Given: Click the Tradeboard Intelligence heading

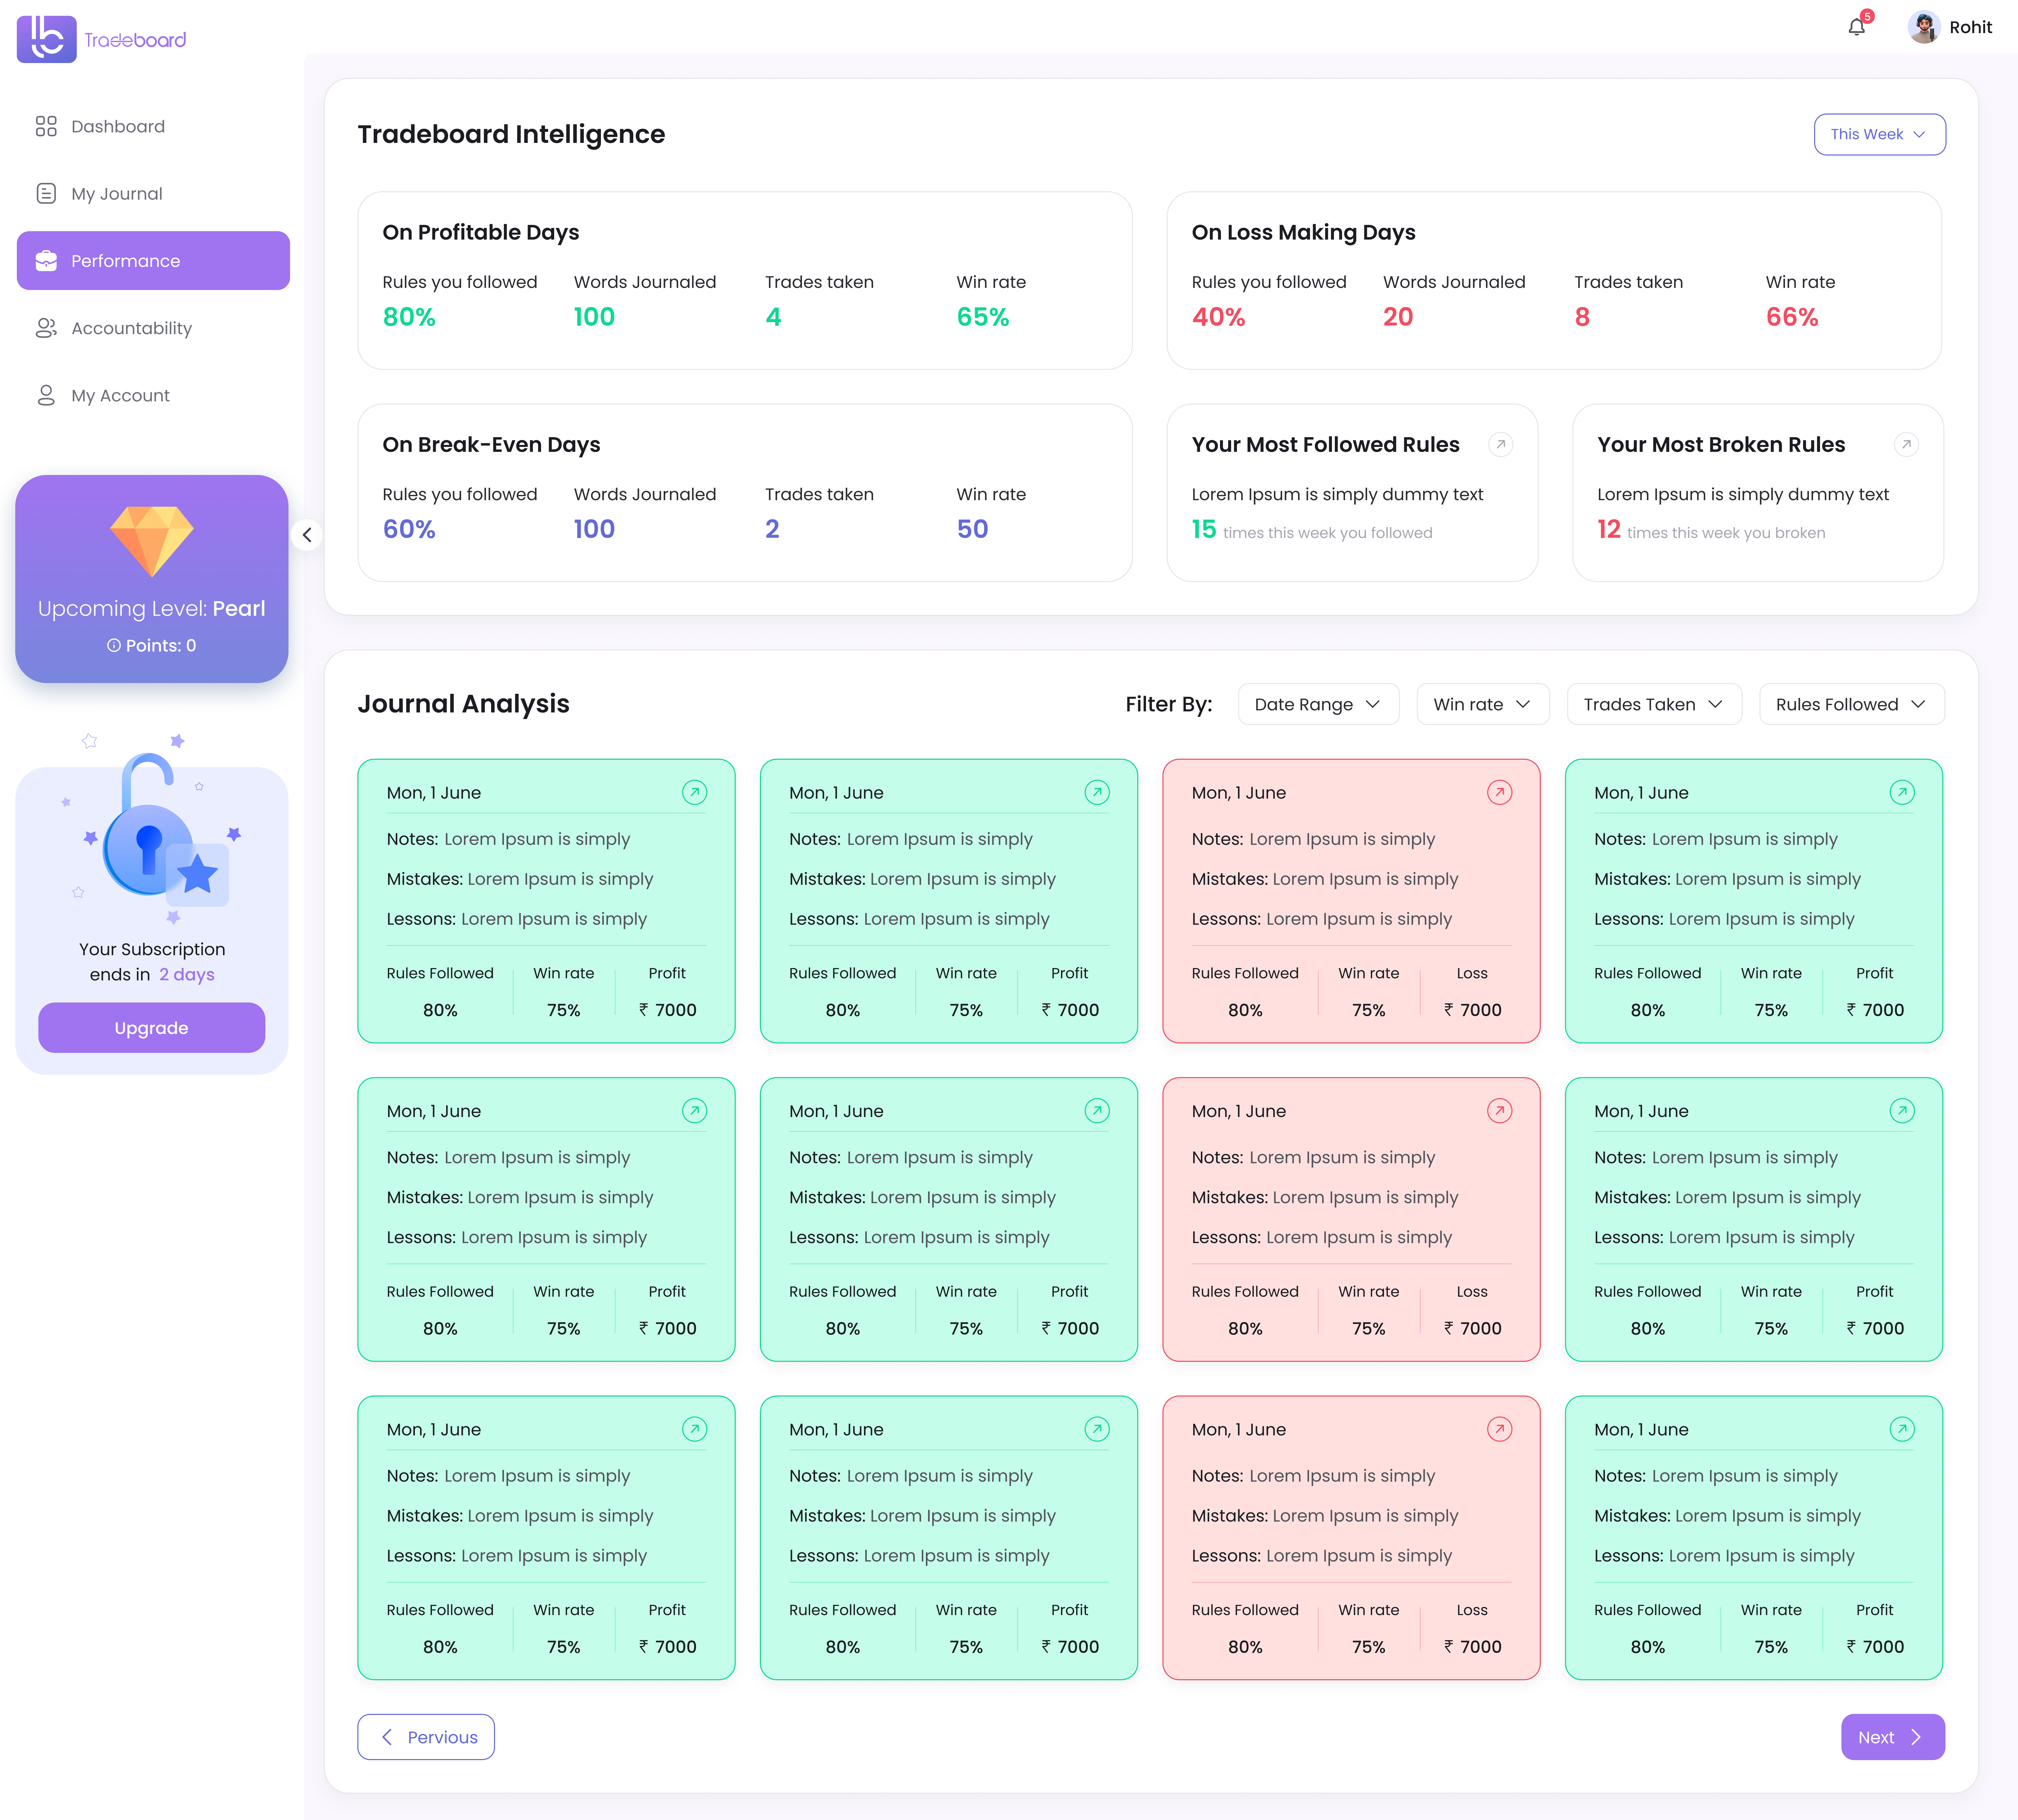Looking at the screenshot, I should point(511,135).
